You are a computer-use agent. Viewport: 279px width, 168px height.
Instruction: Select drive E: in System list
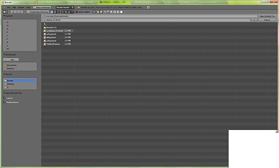[x=20, y=29]
